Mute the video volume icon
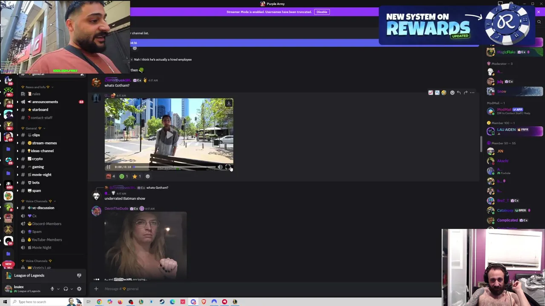Screen dimensions: 545x306 click(x=220, y=167)
